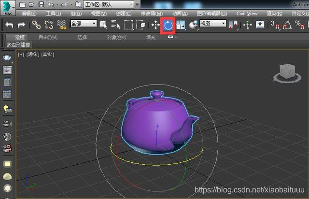
Task: Open the 3ds Max application menu
Action: click(x=8, y=8)
